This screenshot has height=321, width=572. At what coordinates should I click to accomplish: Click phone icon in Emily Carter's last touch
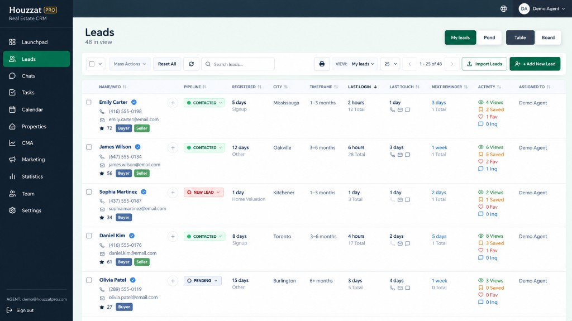point(393,110)
